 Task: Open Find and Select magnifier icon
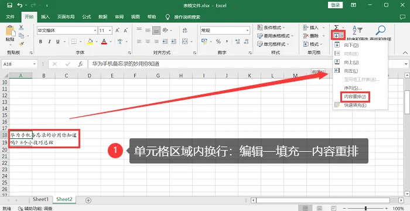(x=380, y=30)
